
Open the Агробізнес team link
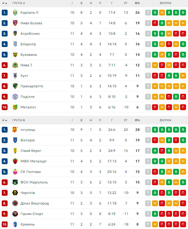(30, 34)
